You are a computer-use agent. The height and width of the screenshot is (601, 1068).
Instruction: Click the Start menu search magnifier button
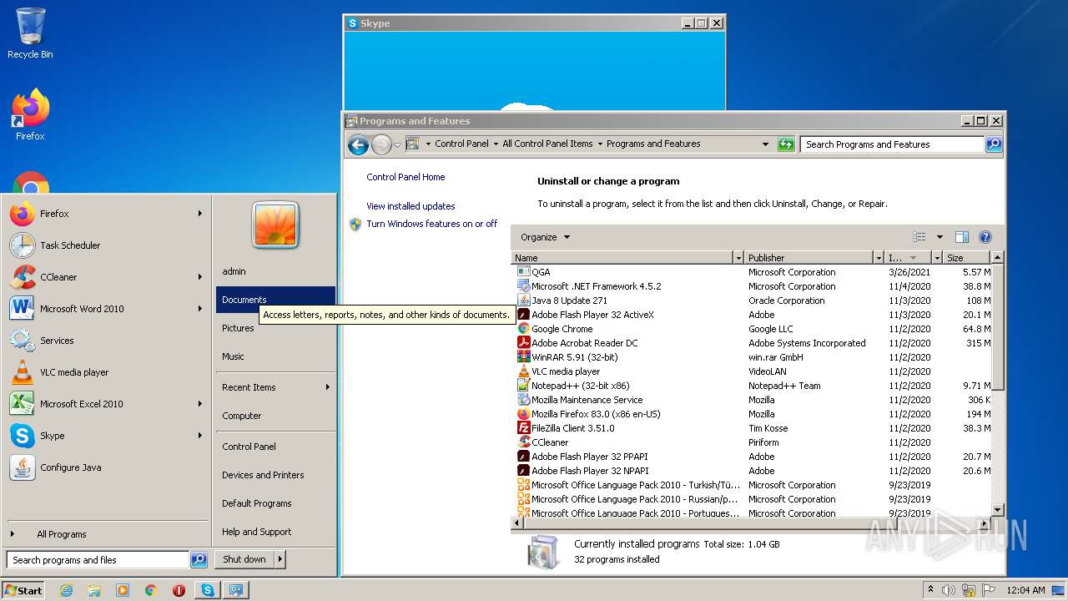pos(199,560)
